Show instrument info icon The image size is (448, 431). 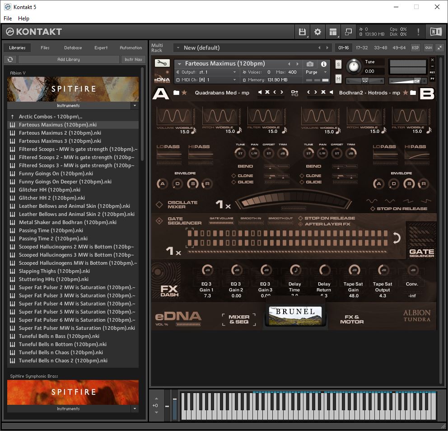pyautogui.click(x=323, y=64)
